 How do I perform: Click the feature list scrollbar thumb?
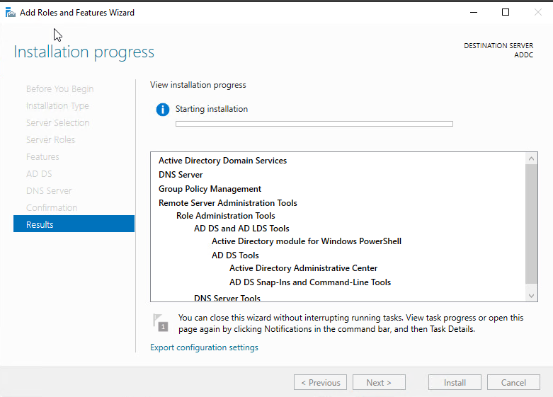point(532,224)
